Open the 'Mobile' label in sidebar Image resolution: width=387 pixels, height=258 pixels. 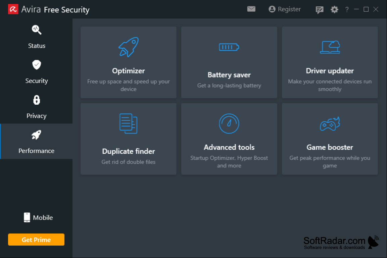pyautogui.click(x=43, y=217)
